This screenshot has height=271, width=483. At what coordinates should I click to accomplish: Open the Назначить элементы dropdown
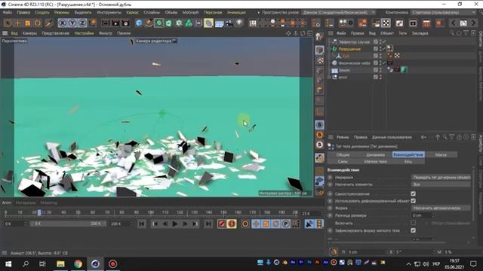[x=441, y=184]
